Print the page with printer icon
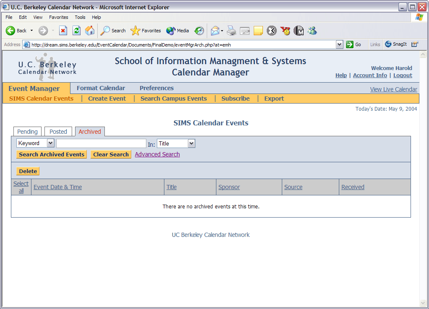 coord(231,31)
